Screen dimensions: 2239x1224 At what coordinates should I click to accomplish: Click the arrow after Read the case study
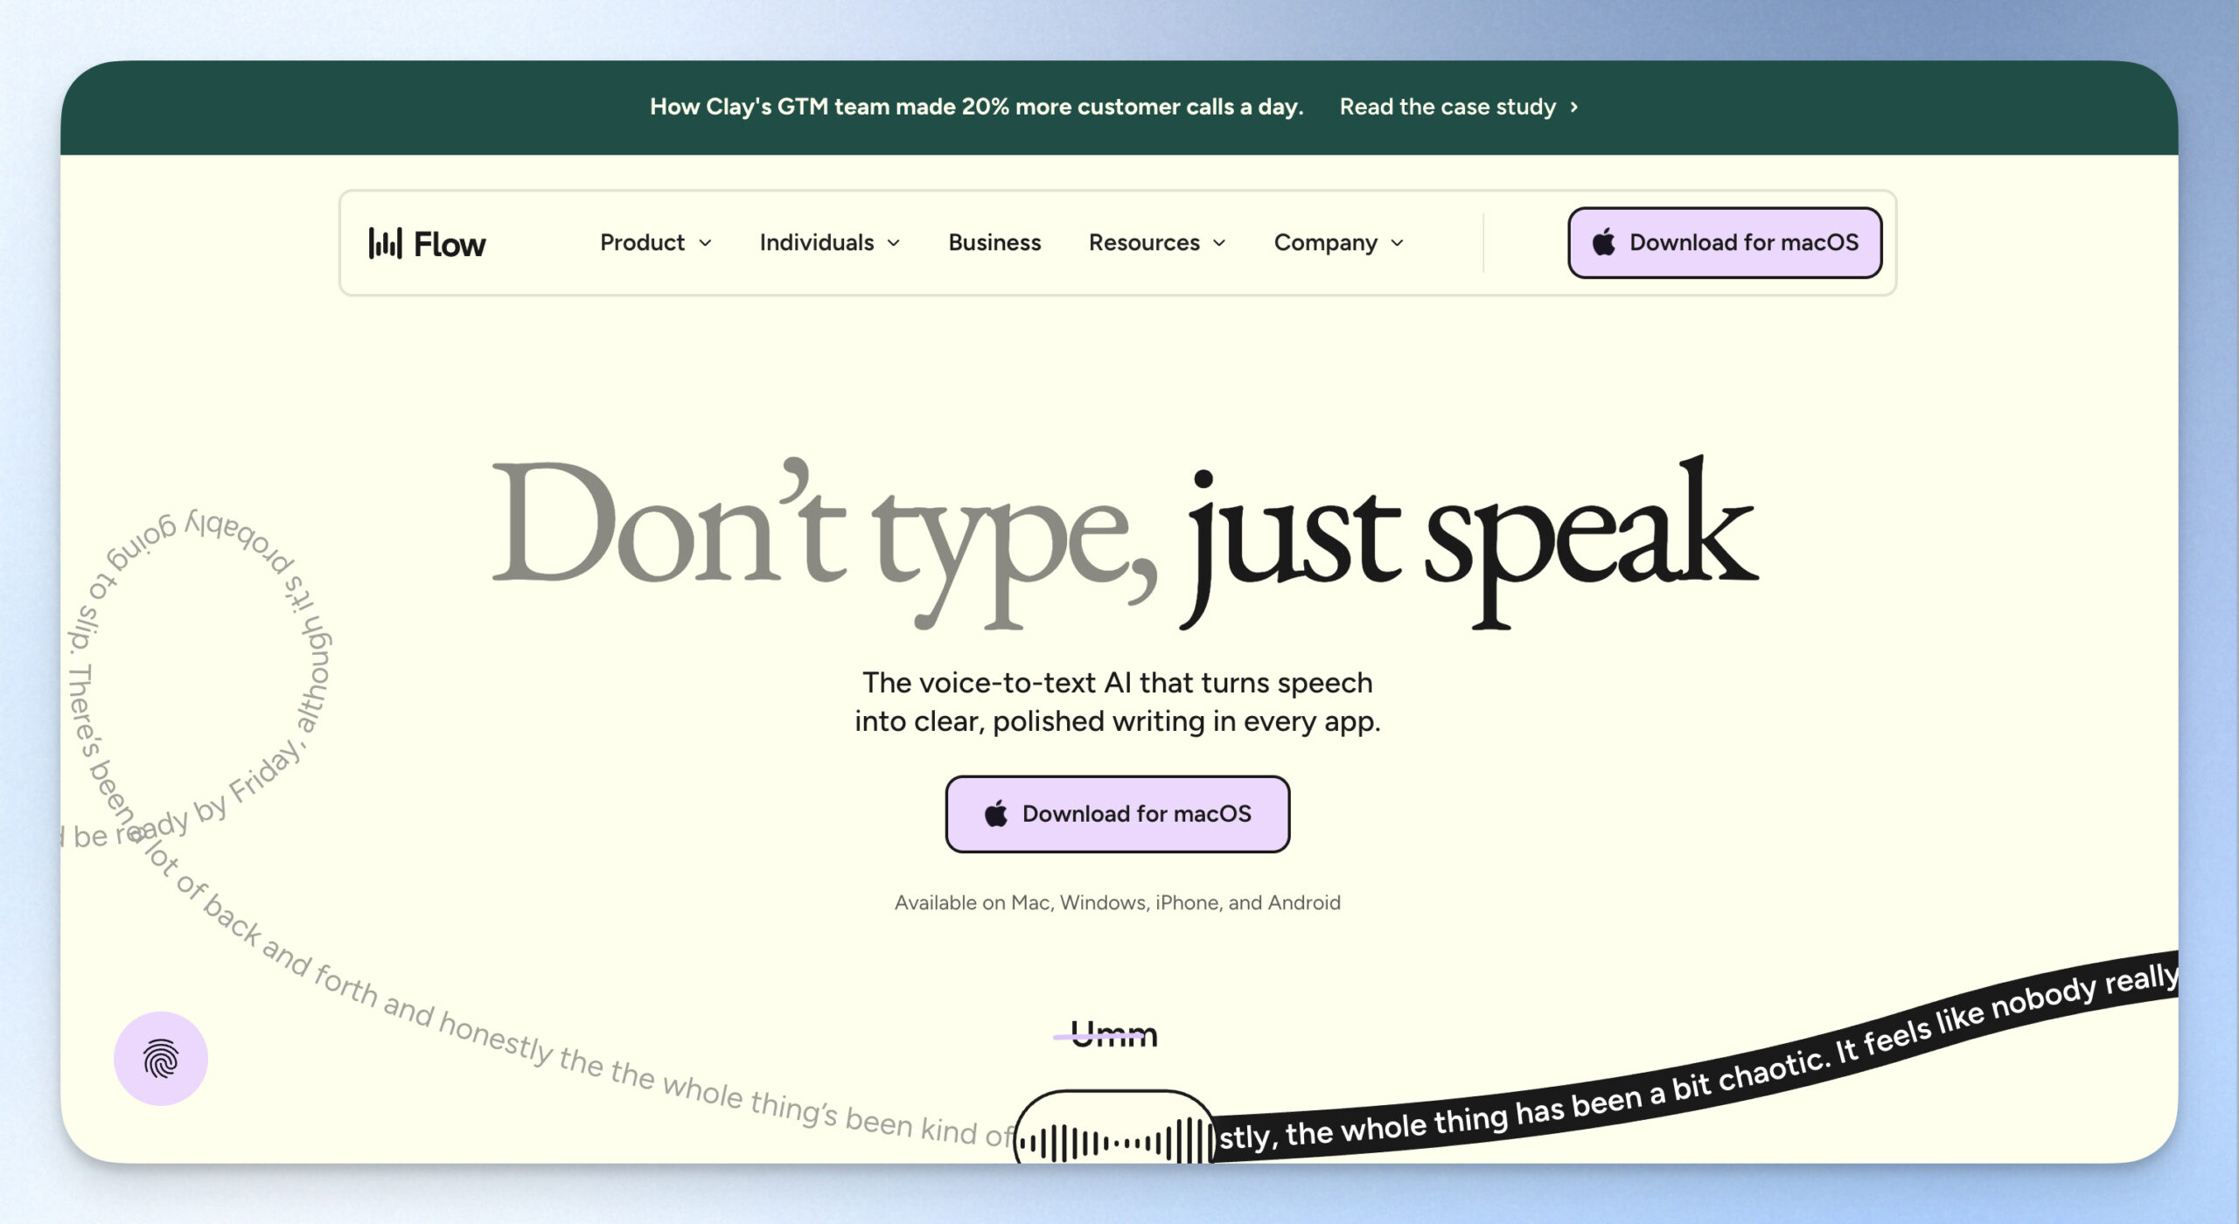click(1574, 107)
